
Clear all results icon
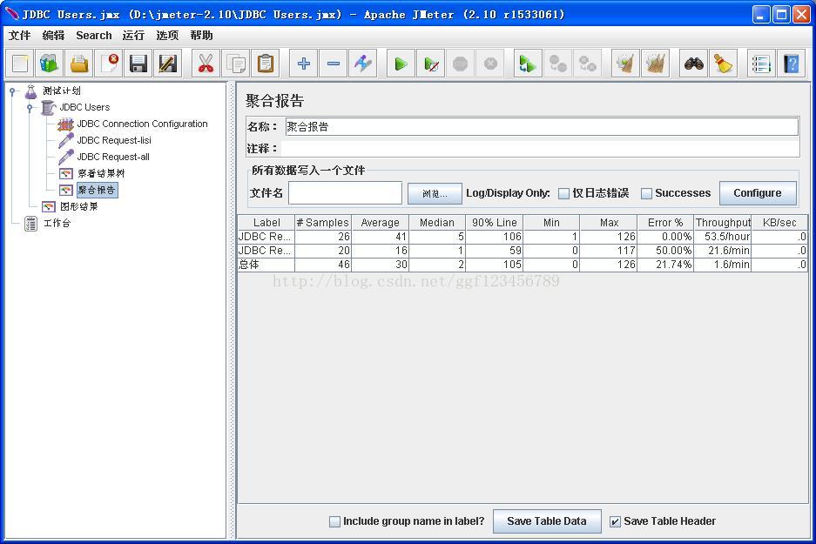(655, 64)
